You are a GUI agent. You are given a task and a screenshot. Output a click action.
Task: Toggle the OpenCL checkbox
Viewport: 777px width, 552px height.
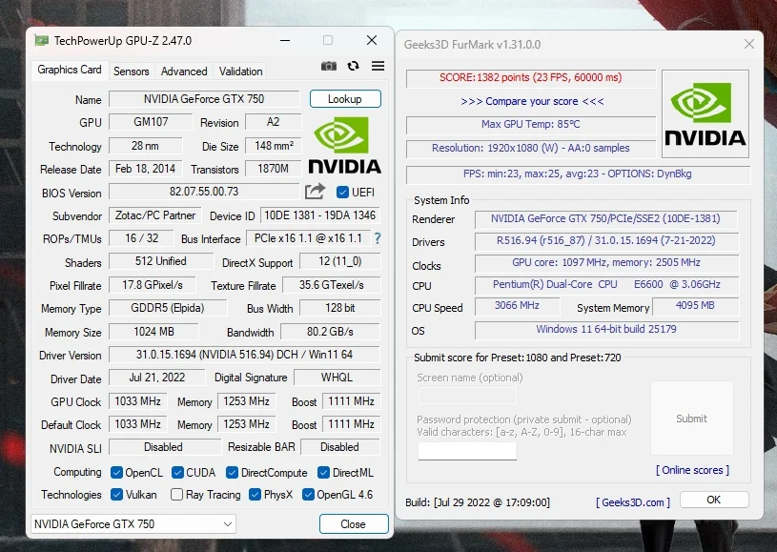116,473
